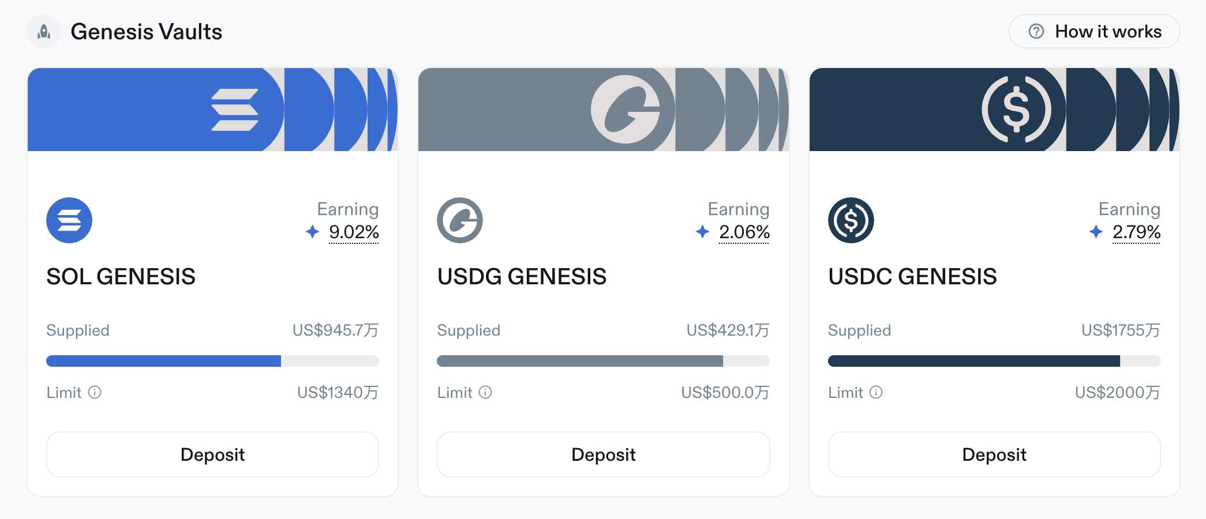The width and height of the screenshot is (1206, 519).
Task: Click the 2.06% USDG earning rate
Action: tap(744, 232)
